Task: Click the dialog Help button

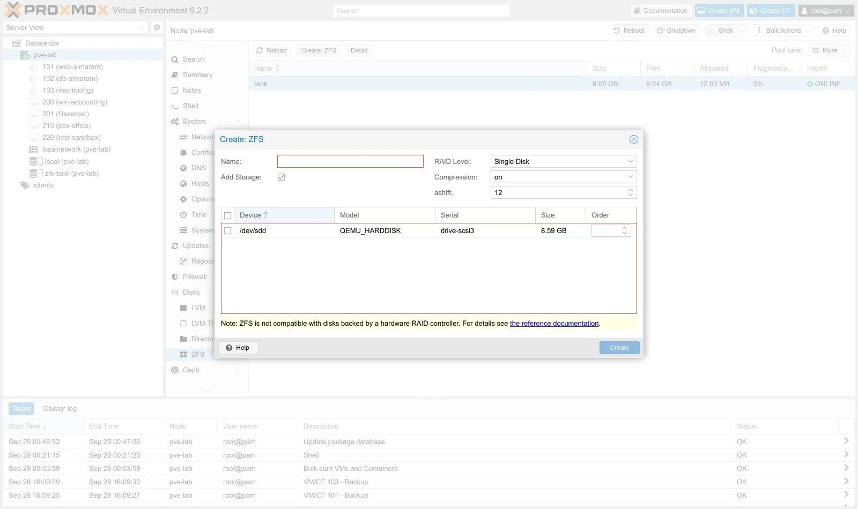Action: click(x=238, y=348)
